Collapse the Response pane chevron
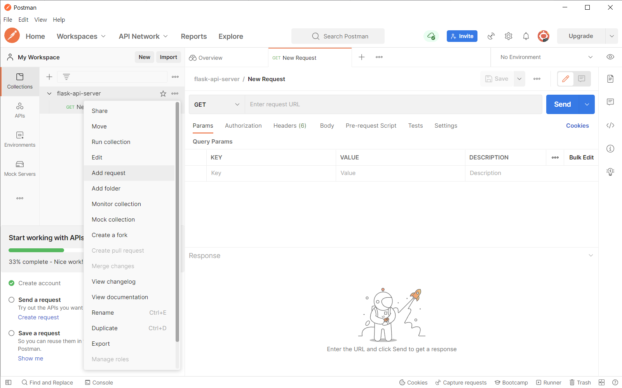 point(591,255)
